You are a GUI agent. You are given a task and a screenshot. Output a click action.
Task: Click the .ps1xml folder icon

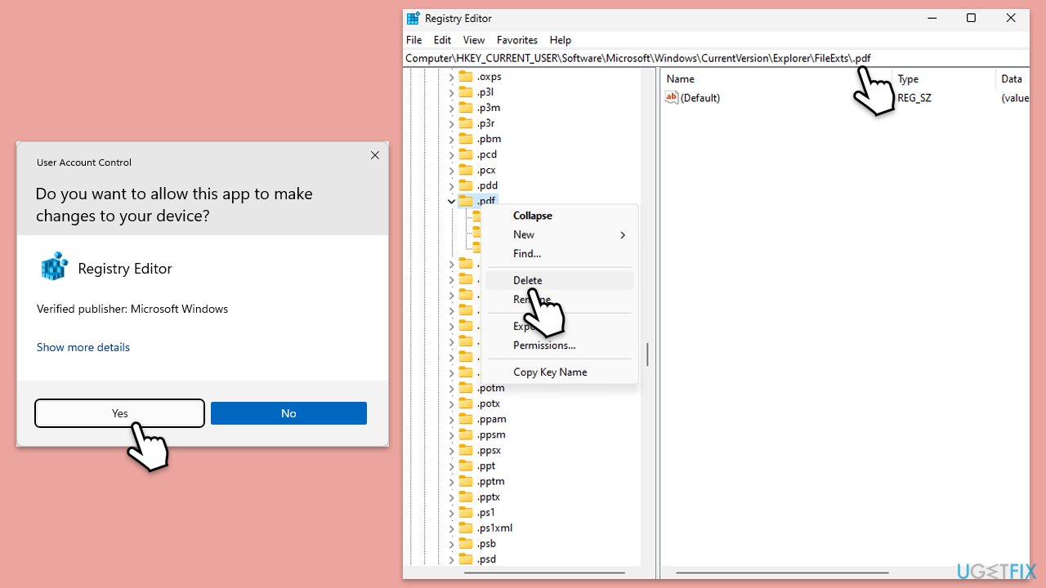466,528
